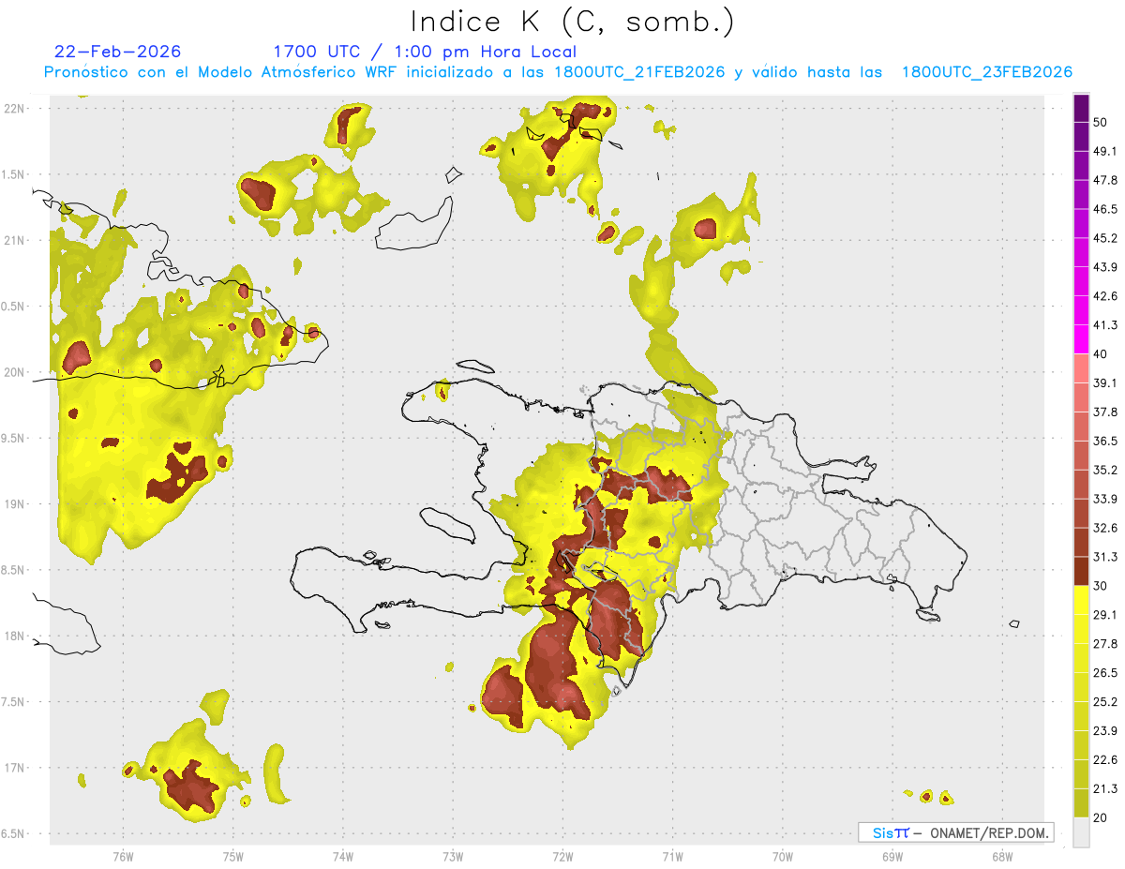Click the 74W longitude axis label

[x=343, y=856]
